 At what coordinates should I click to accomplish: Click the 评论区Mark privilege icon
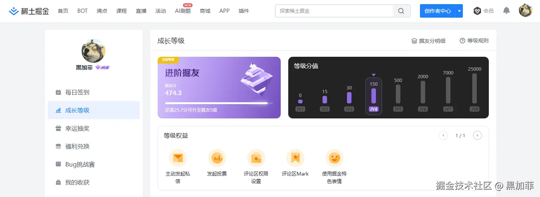click(x=295, y=158)
